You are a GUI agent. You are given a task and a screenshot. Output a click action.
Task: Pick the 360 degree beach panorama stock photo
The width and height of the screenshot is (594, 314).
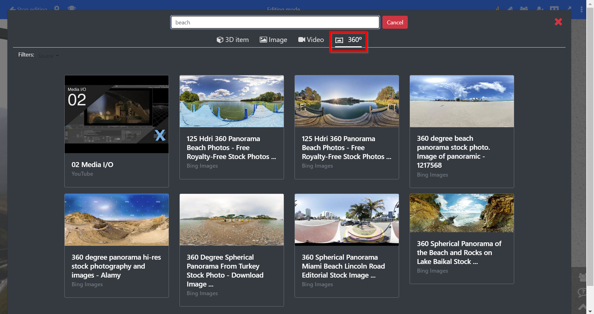point(462,101)
